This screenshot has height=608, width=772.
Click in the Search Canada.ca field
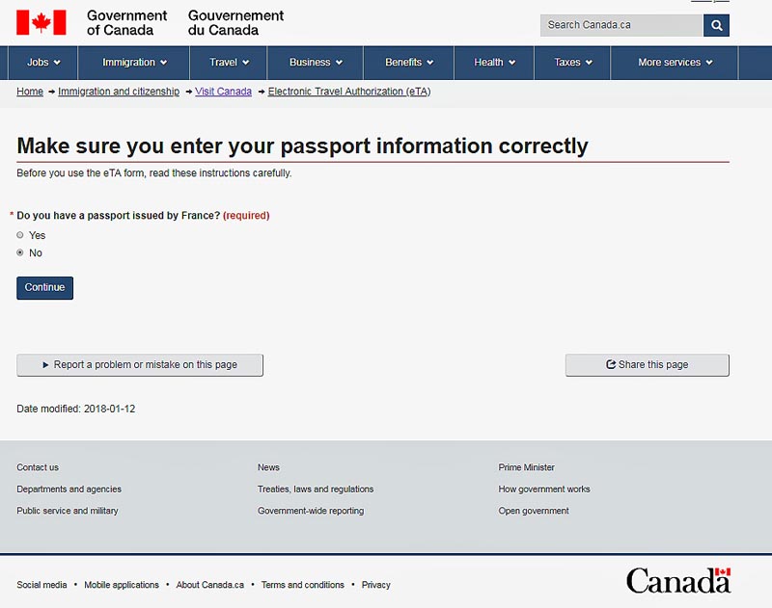[x=620, y=25]
